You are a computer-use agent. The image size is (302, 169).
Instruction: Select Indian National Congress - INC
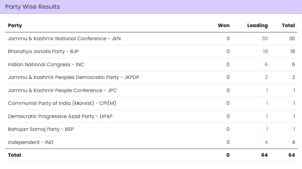[x=46, y=65]
